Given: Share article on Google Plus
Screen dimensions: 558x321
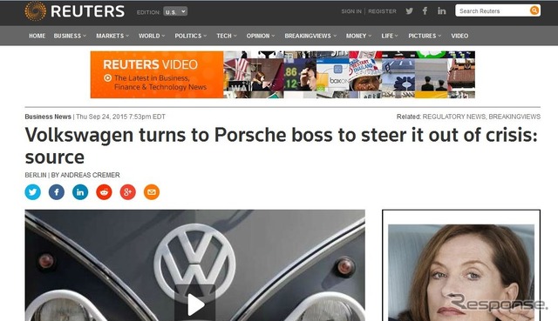Looking at the screenshot, I should [x=128, y=192].
